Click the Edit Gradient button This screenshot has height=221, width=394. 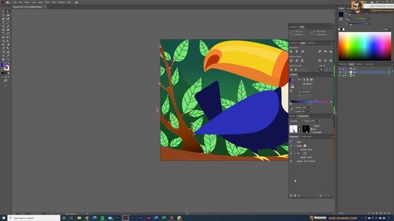pyautogui.click(x=307, y=84)
